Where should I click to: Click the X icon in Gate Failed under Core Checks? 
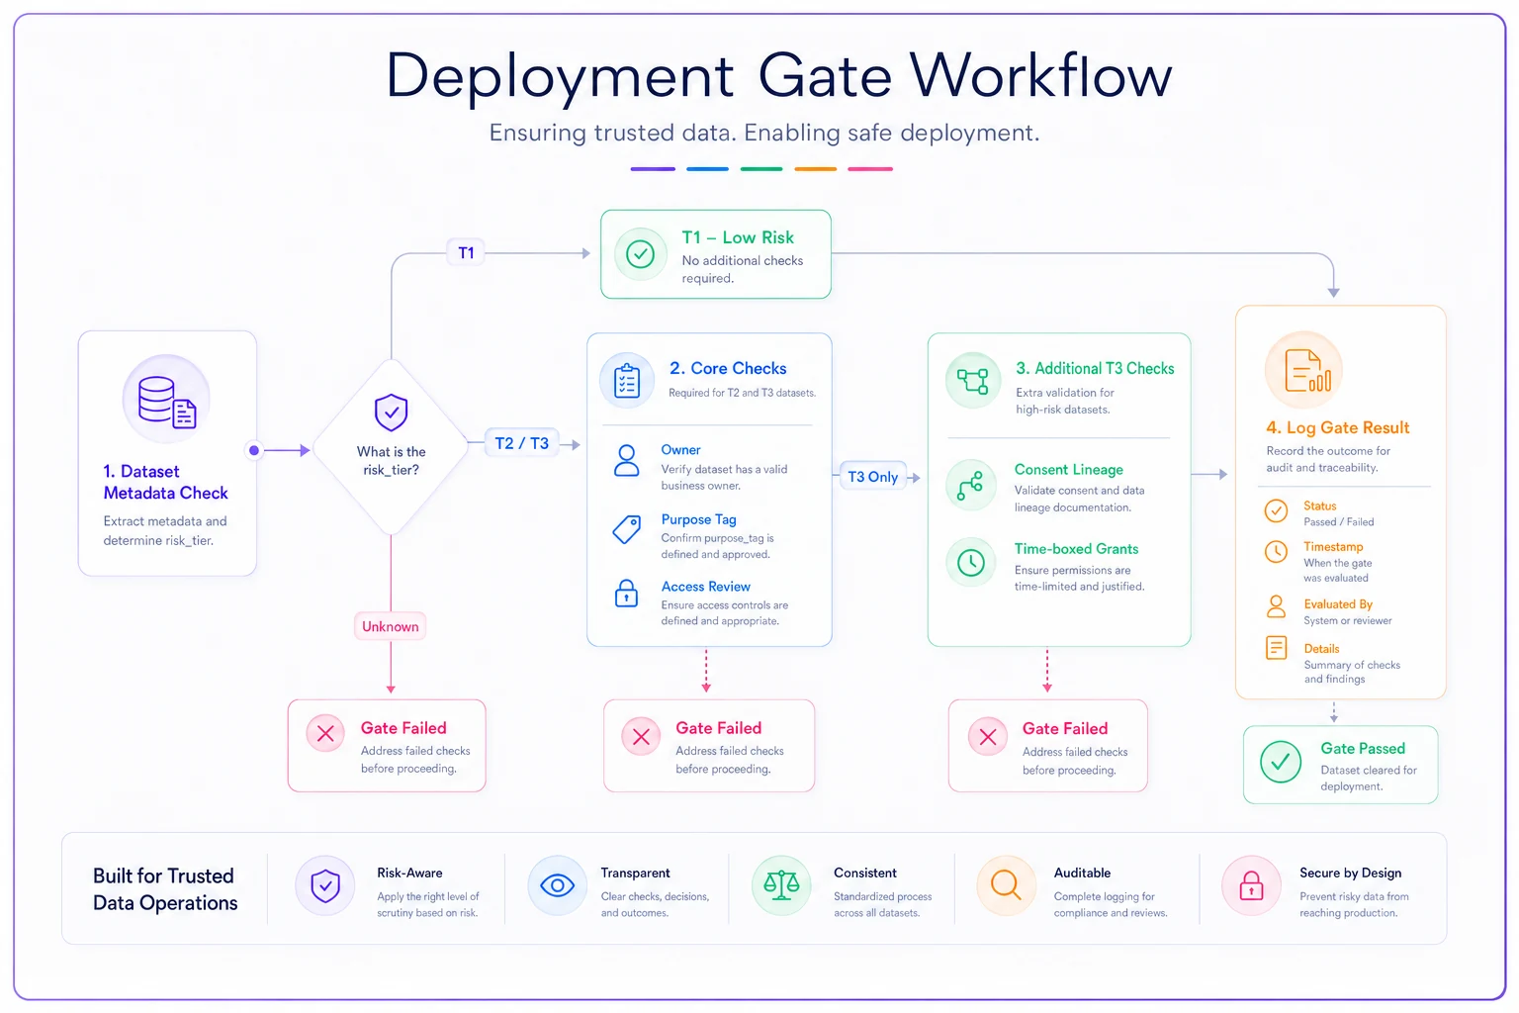(x=641, y=736)
